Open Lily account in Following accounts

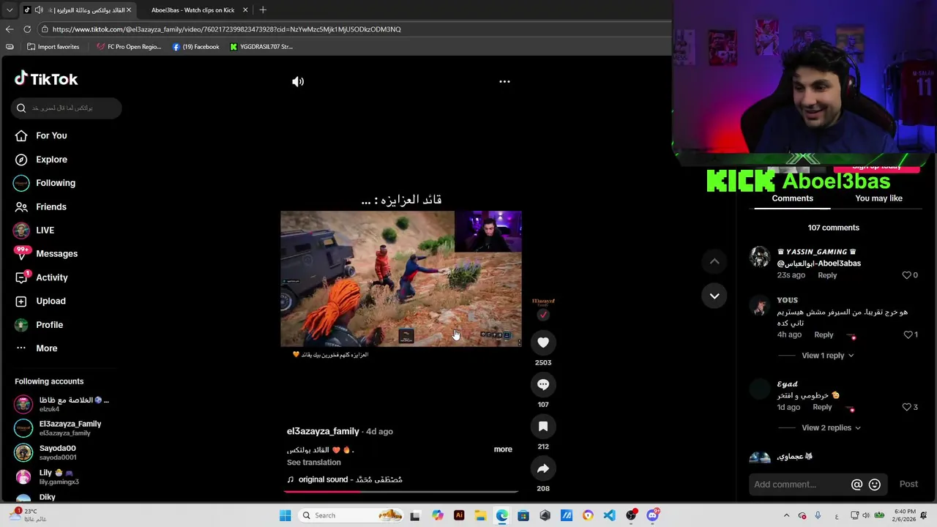click(59, 476)
